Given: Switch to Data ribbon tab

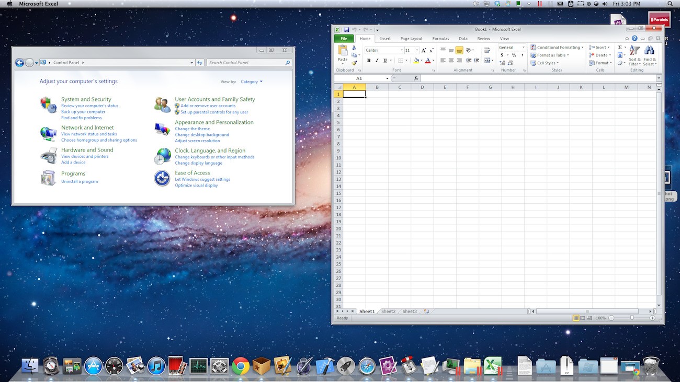Looking at the screenshot, I should click(463, 39).
